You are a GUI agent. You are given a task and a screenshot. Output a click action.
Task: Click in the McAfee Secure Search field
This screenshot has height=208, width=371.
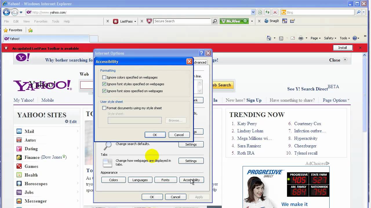coord(182,21)
